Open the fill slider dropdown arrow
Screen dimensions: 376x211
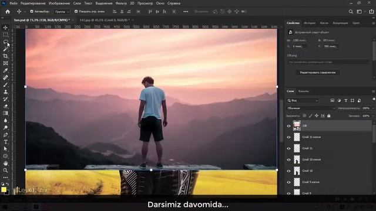pyautogui.click(x=373, y=116)
